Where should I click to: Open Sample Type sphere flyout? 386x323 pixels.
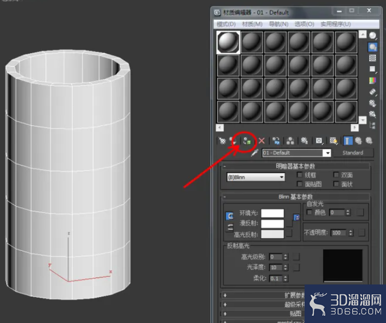(x=372, y=36)
